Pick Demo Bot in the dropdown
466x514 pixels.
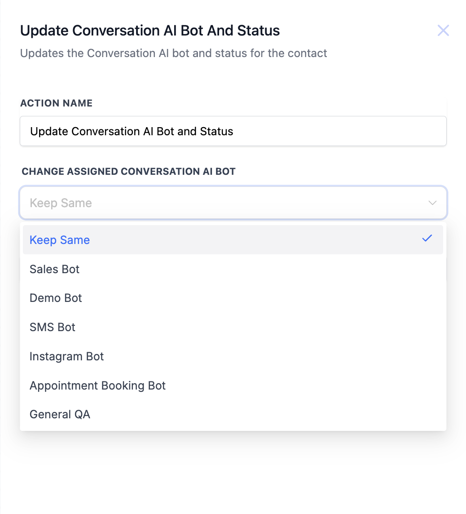[x=56, y=298]
